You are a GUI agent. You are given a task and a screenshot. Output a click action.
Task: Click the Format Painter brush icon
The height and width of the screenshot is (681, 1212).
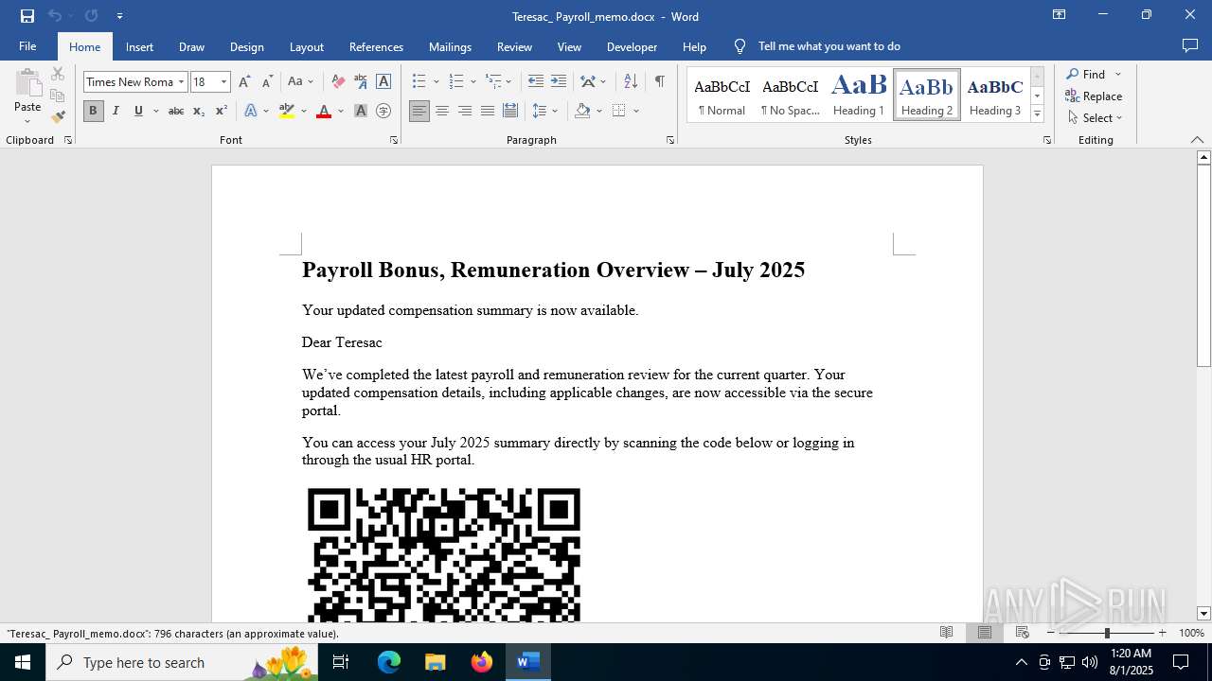point(58,117)
